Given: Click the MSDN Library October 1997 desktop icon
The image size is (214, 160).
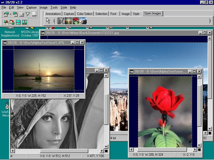Looking at the screenshot, I should point(30,33).
